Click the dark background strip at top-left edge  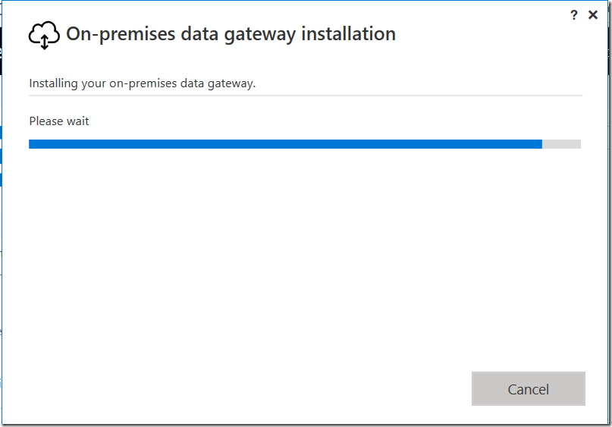coord(1,51)
